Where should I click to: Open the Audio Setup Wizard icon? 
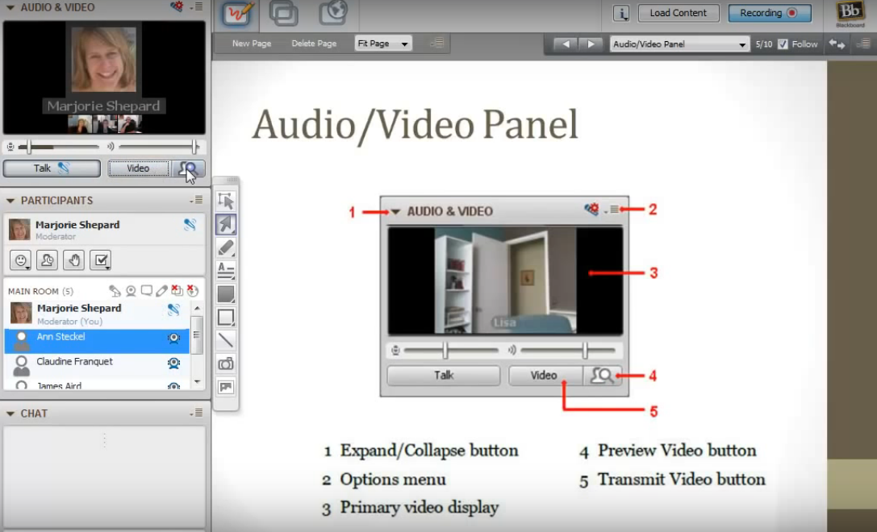(177, 6)
